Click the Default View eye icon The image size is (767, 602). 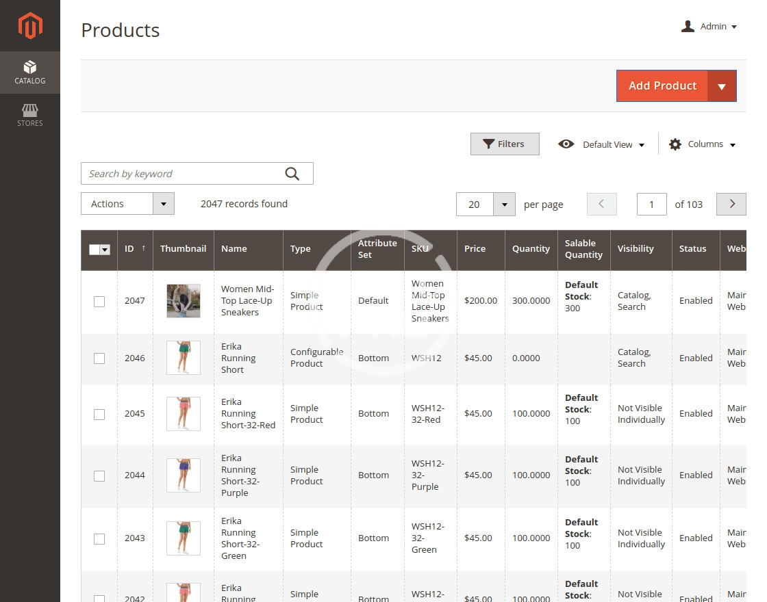[566, 144]
